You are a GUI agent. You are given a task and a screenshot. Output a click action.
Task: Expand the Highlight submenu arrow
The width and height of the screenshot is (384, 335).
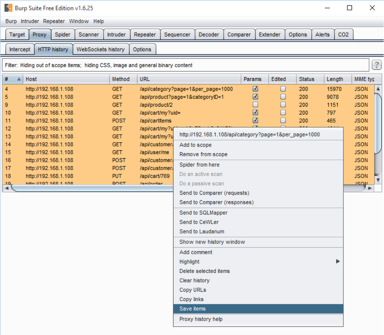point(338,261)
